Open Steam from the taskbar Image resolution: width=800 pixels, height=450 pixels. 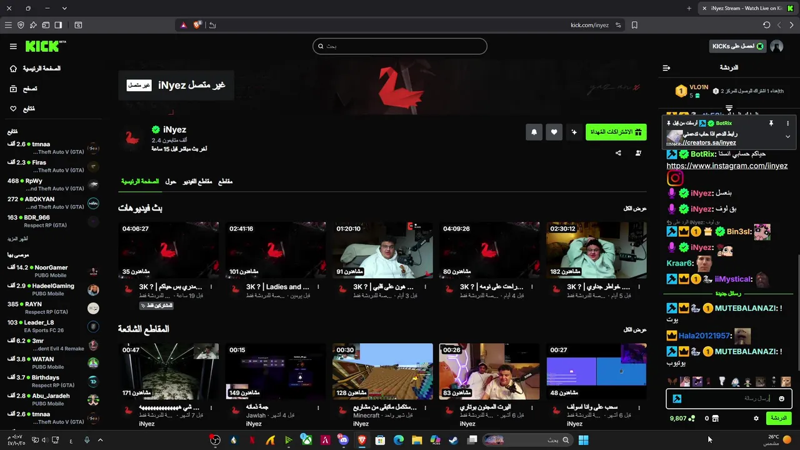pos(454,440)
